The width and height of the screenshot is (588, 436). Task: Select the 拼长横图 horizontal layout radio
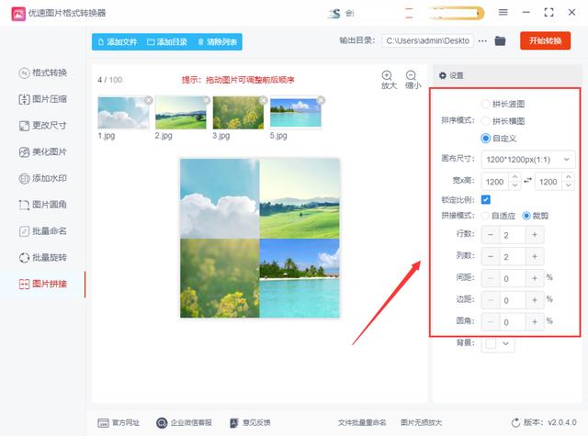[486, 121]
